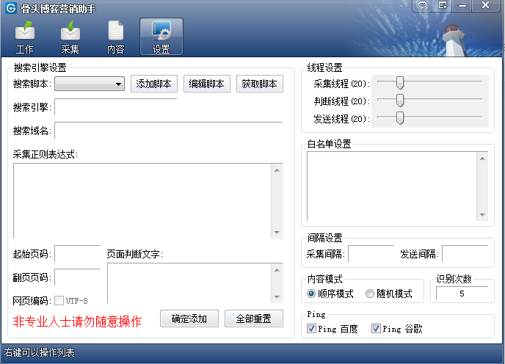The image size is (505, 364).
Task: Click the 添加脚本 button
Action: click(x=154, y=84)
